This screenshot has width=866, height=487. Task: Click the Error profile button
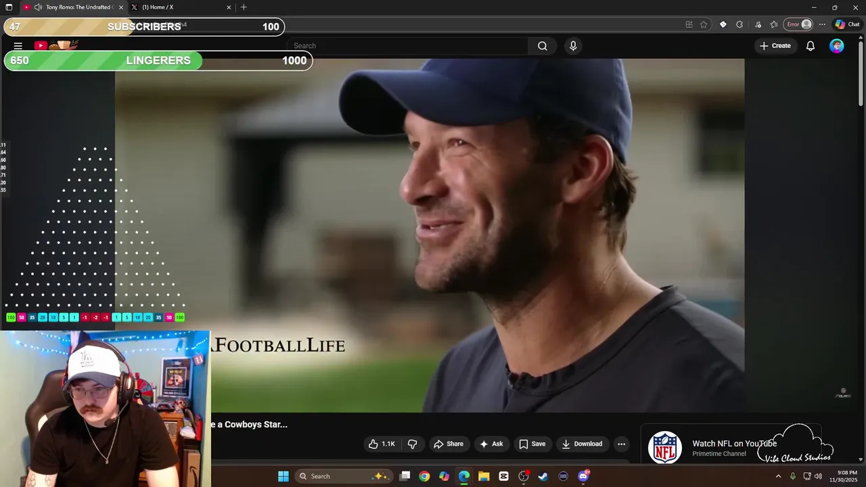click(798, 24)
